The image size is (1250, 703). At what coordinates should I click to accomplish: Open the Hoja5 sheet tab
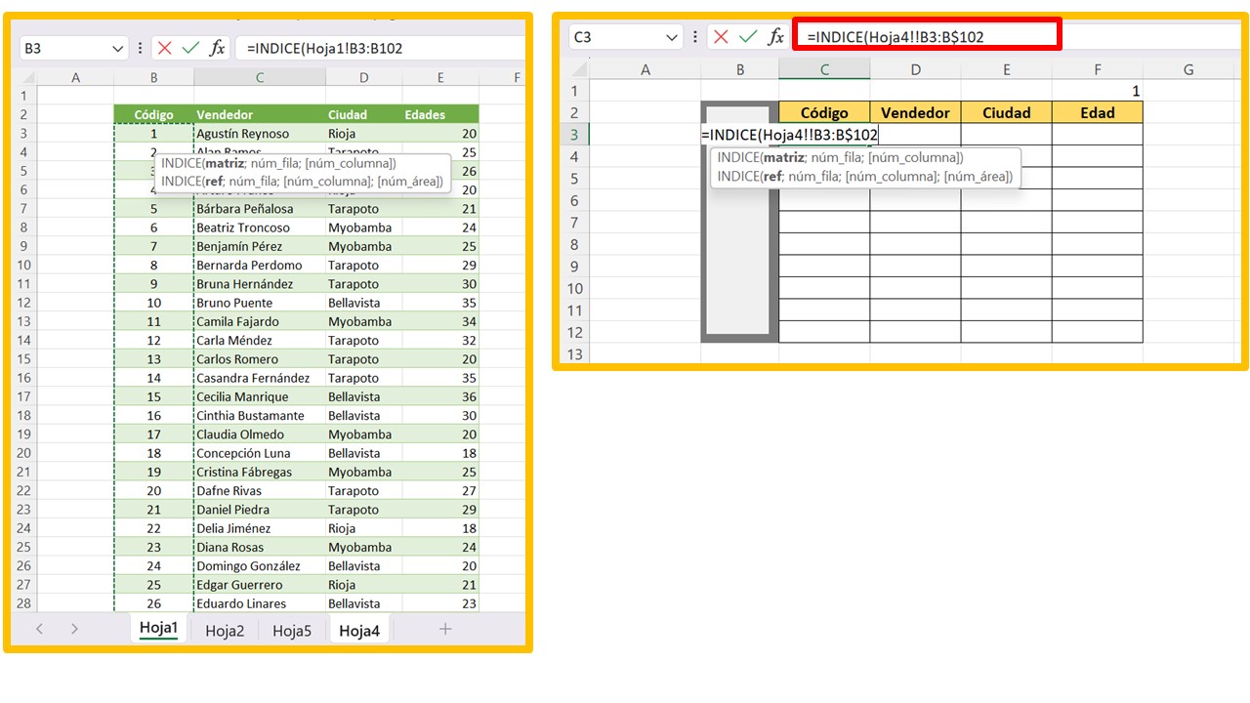pyautogui.click(x=292, y=630)
